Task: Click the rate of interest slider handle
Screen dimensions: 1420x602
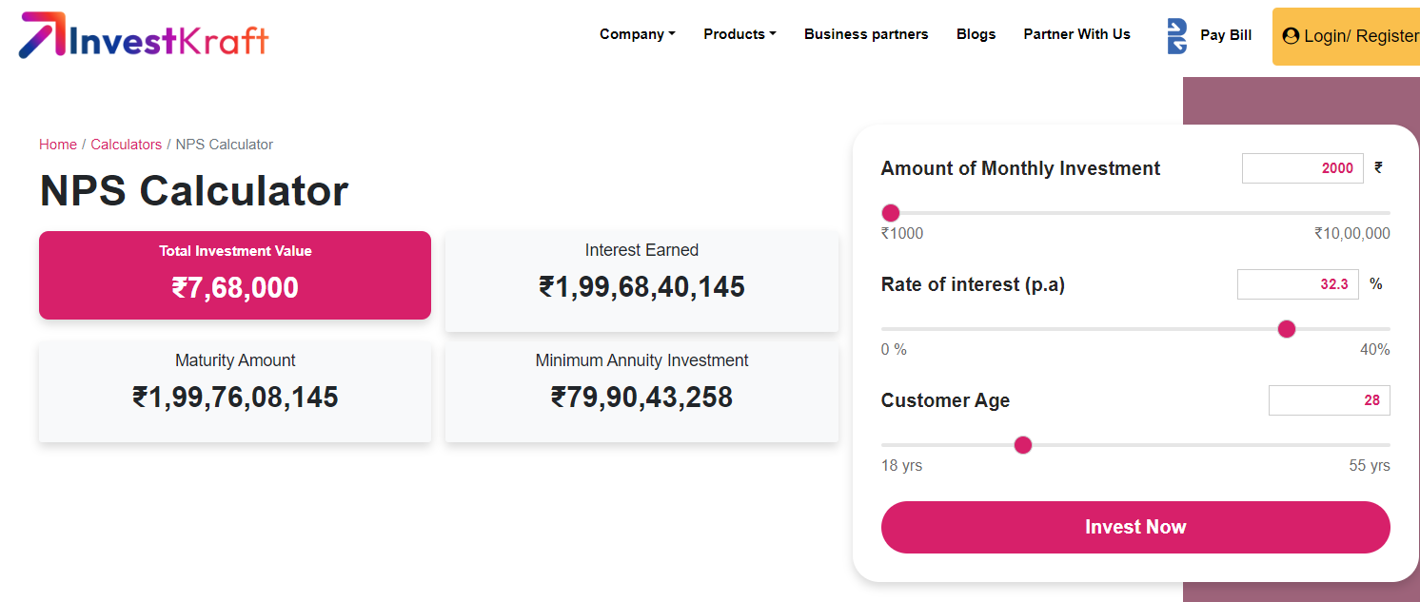Action: pos(1287,329)
